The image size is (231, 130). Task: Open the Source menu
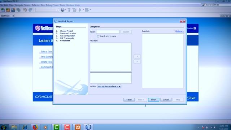(27, 5)
